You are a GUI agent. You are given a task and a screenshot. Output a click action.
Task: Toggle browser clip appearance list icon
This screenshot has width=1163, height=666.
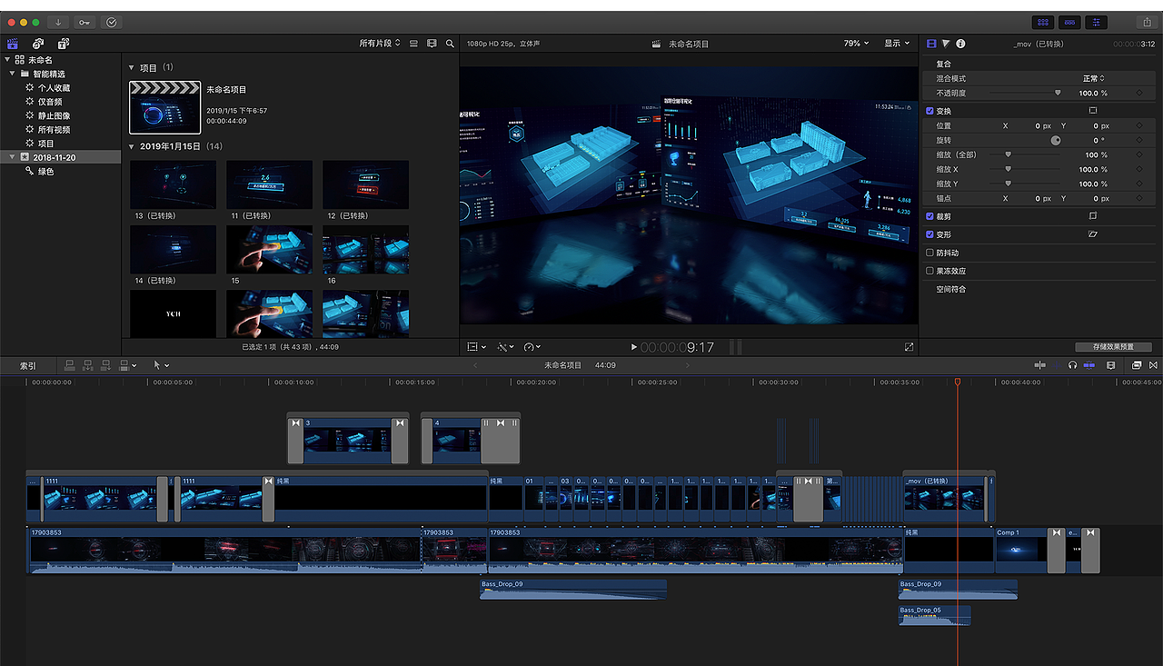(x=413, y=44)
